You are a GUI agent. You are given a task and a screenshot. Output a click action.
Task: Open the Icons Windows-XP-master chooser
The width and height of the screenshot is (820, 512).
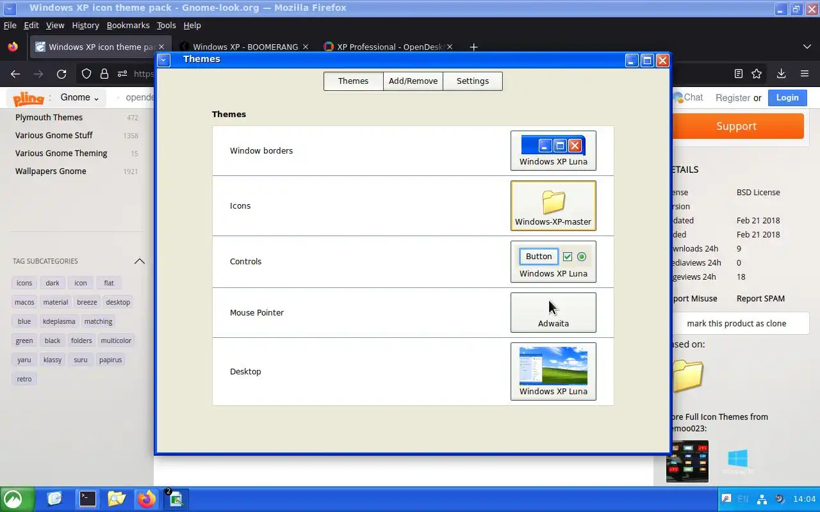tap(553, 205)
